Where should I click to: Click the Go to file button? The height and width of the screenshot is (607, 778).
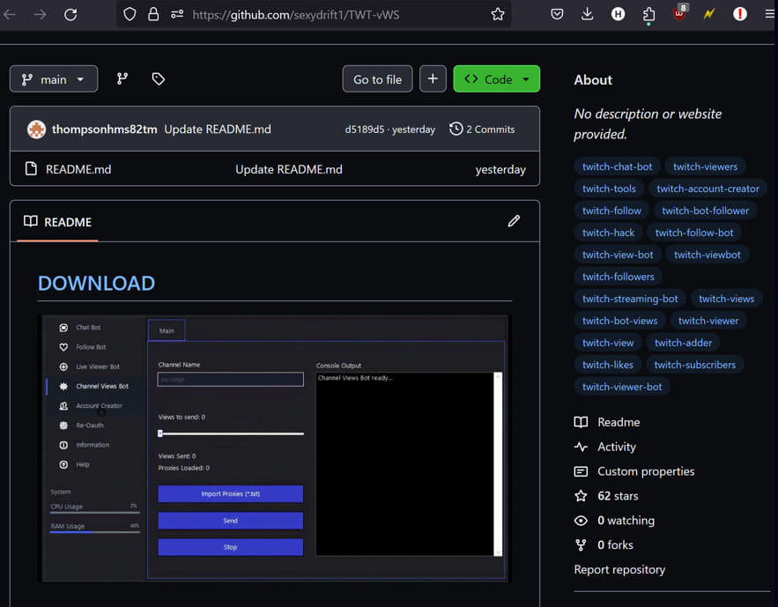[x=377, y=79]
